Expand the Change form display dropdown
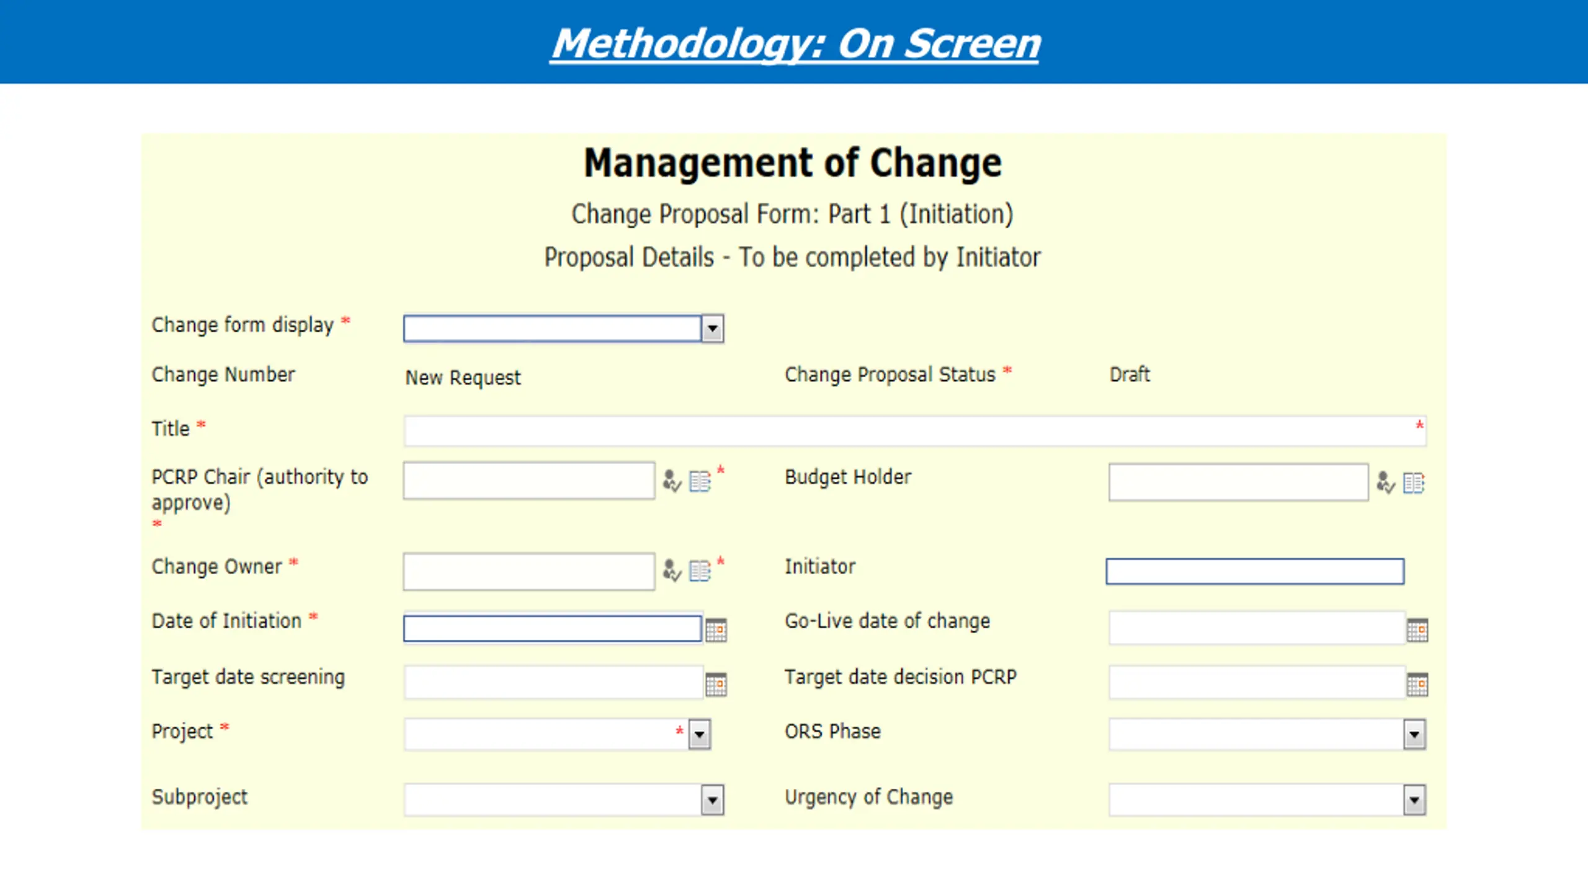Screen dimensions: 1588x893 coord(713,329)
